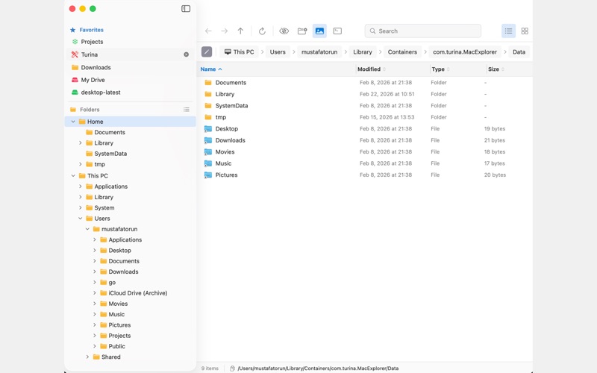Go back with the left arrow
The width and height of the screenshot is (597, 373).
(208, 31)
